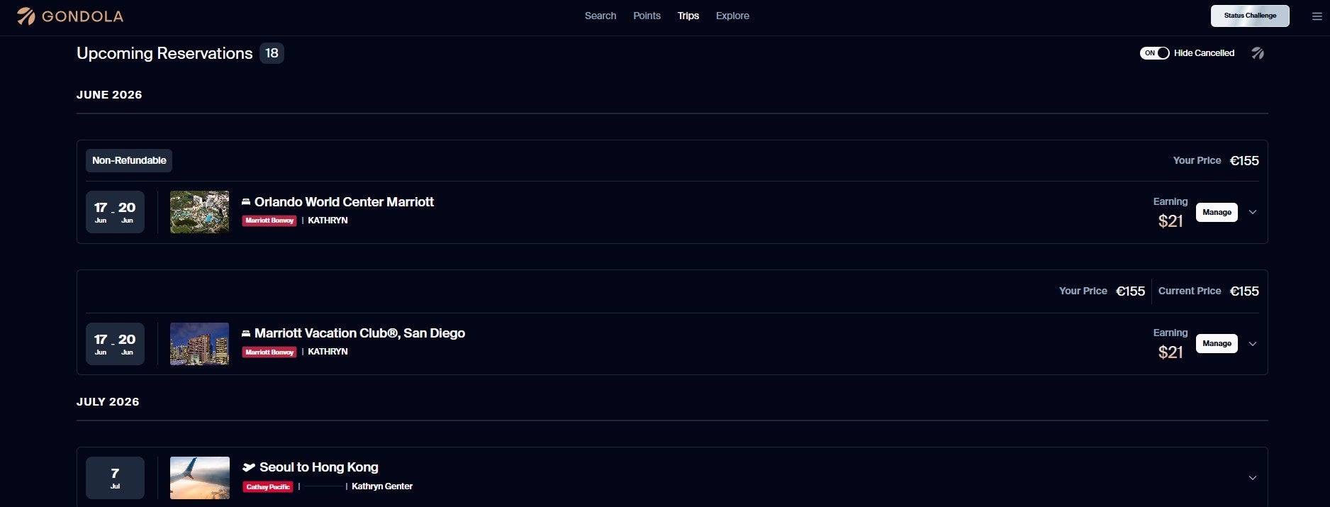Click the GONDOLA brand name
The height and width of the screenshot is (507, 1330).
[82, 16]
